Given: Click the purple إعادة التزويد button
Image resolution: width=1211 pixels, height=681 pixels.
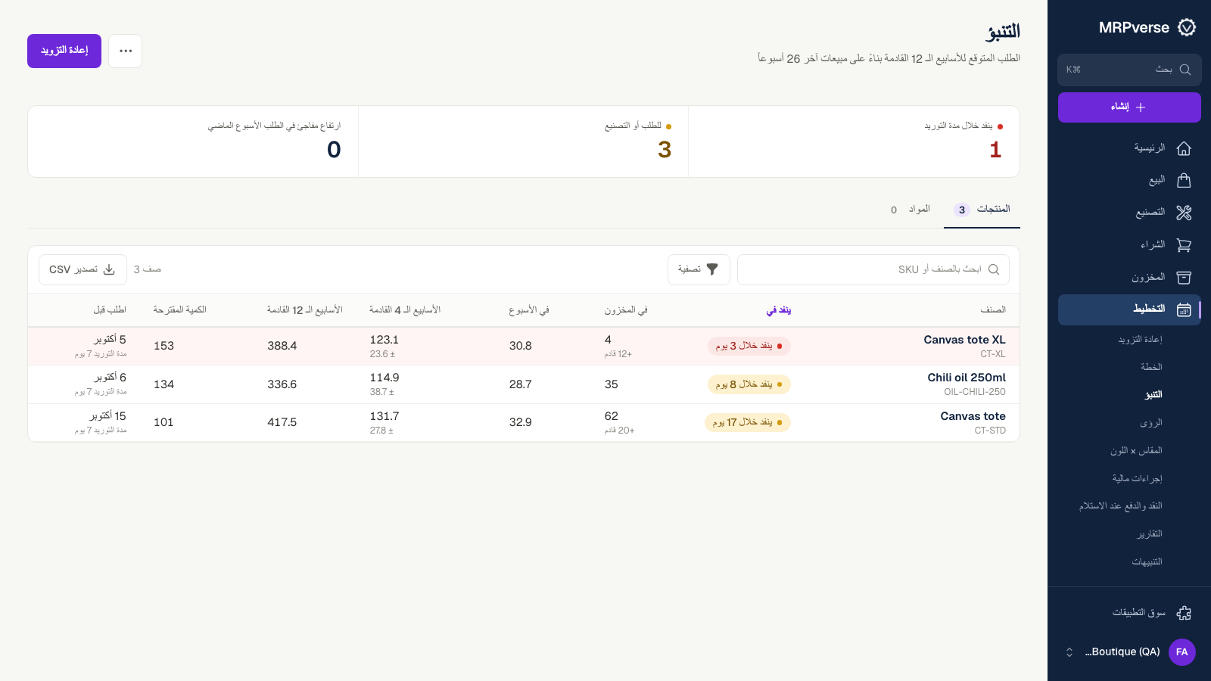Looking at the screenshot, I should coord(64,51).
